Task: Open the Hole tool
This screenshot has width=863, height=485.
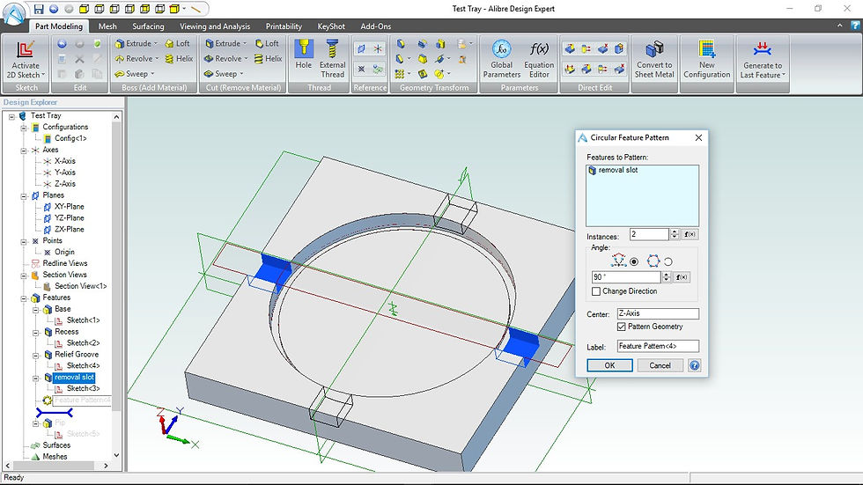Action: coord(303,54)
